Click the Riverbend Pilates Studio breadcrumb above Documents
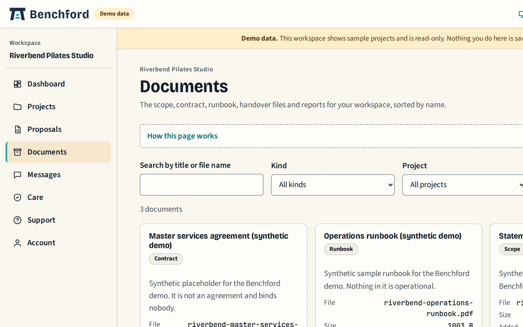 click(176, 69)
